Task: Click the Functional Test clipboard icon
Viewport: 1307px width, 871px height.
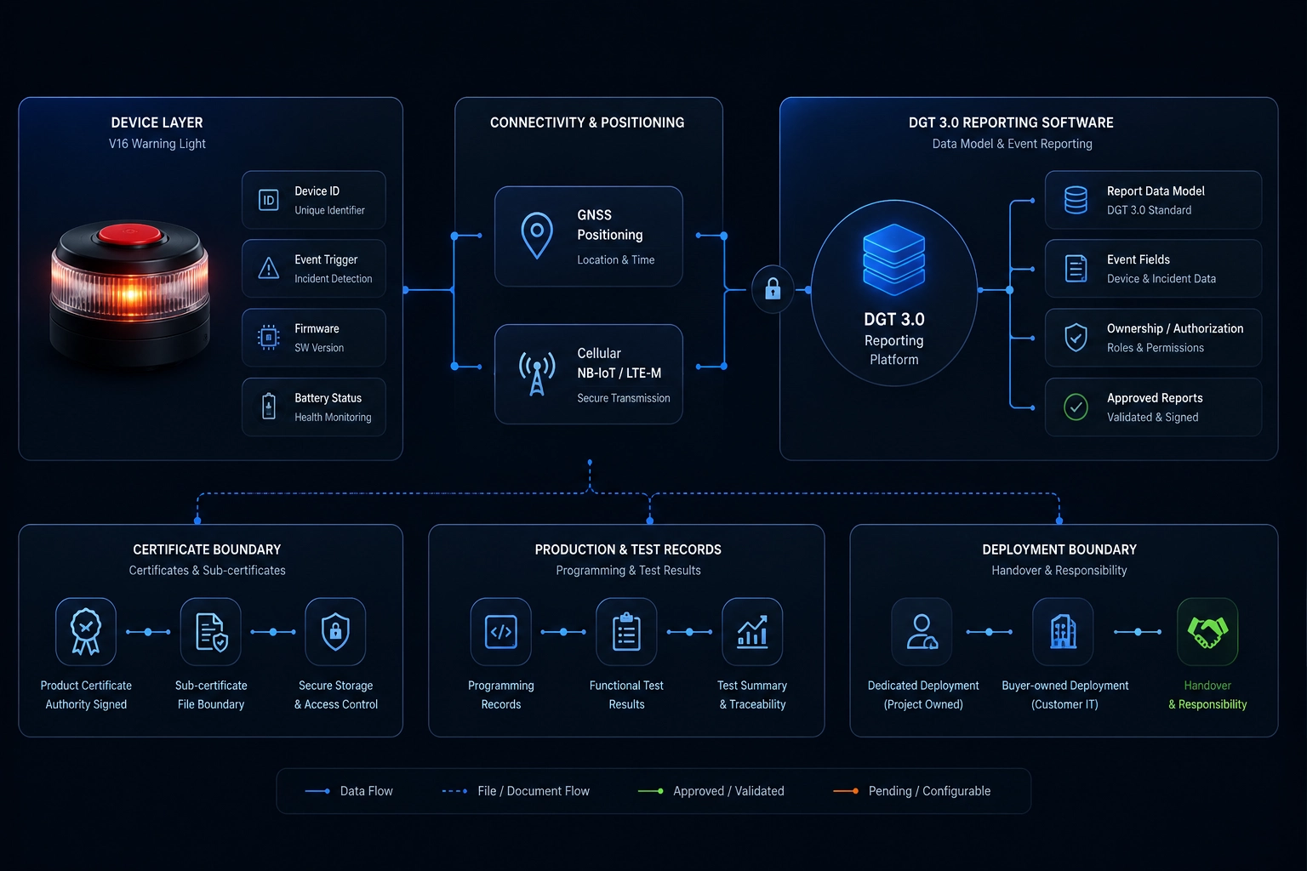Action: click(626, 631)
